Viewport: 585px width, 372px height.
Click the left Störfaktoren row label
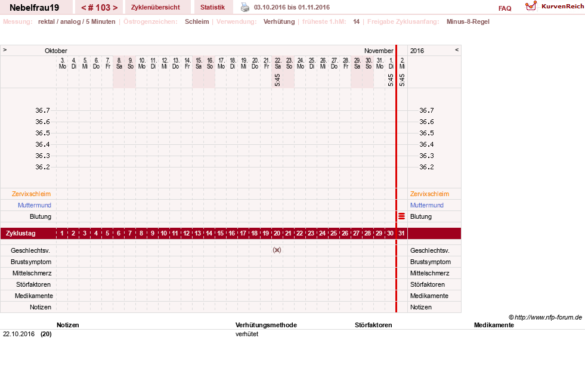click(33, 284)
